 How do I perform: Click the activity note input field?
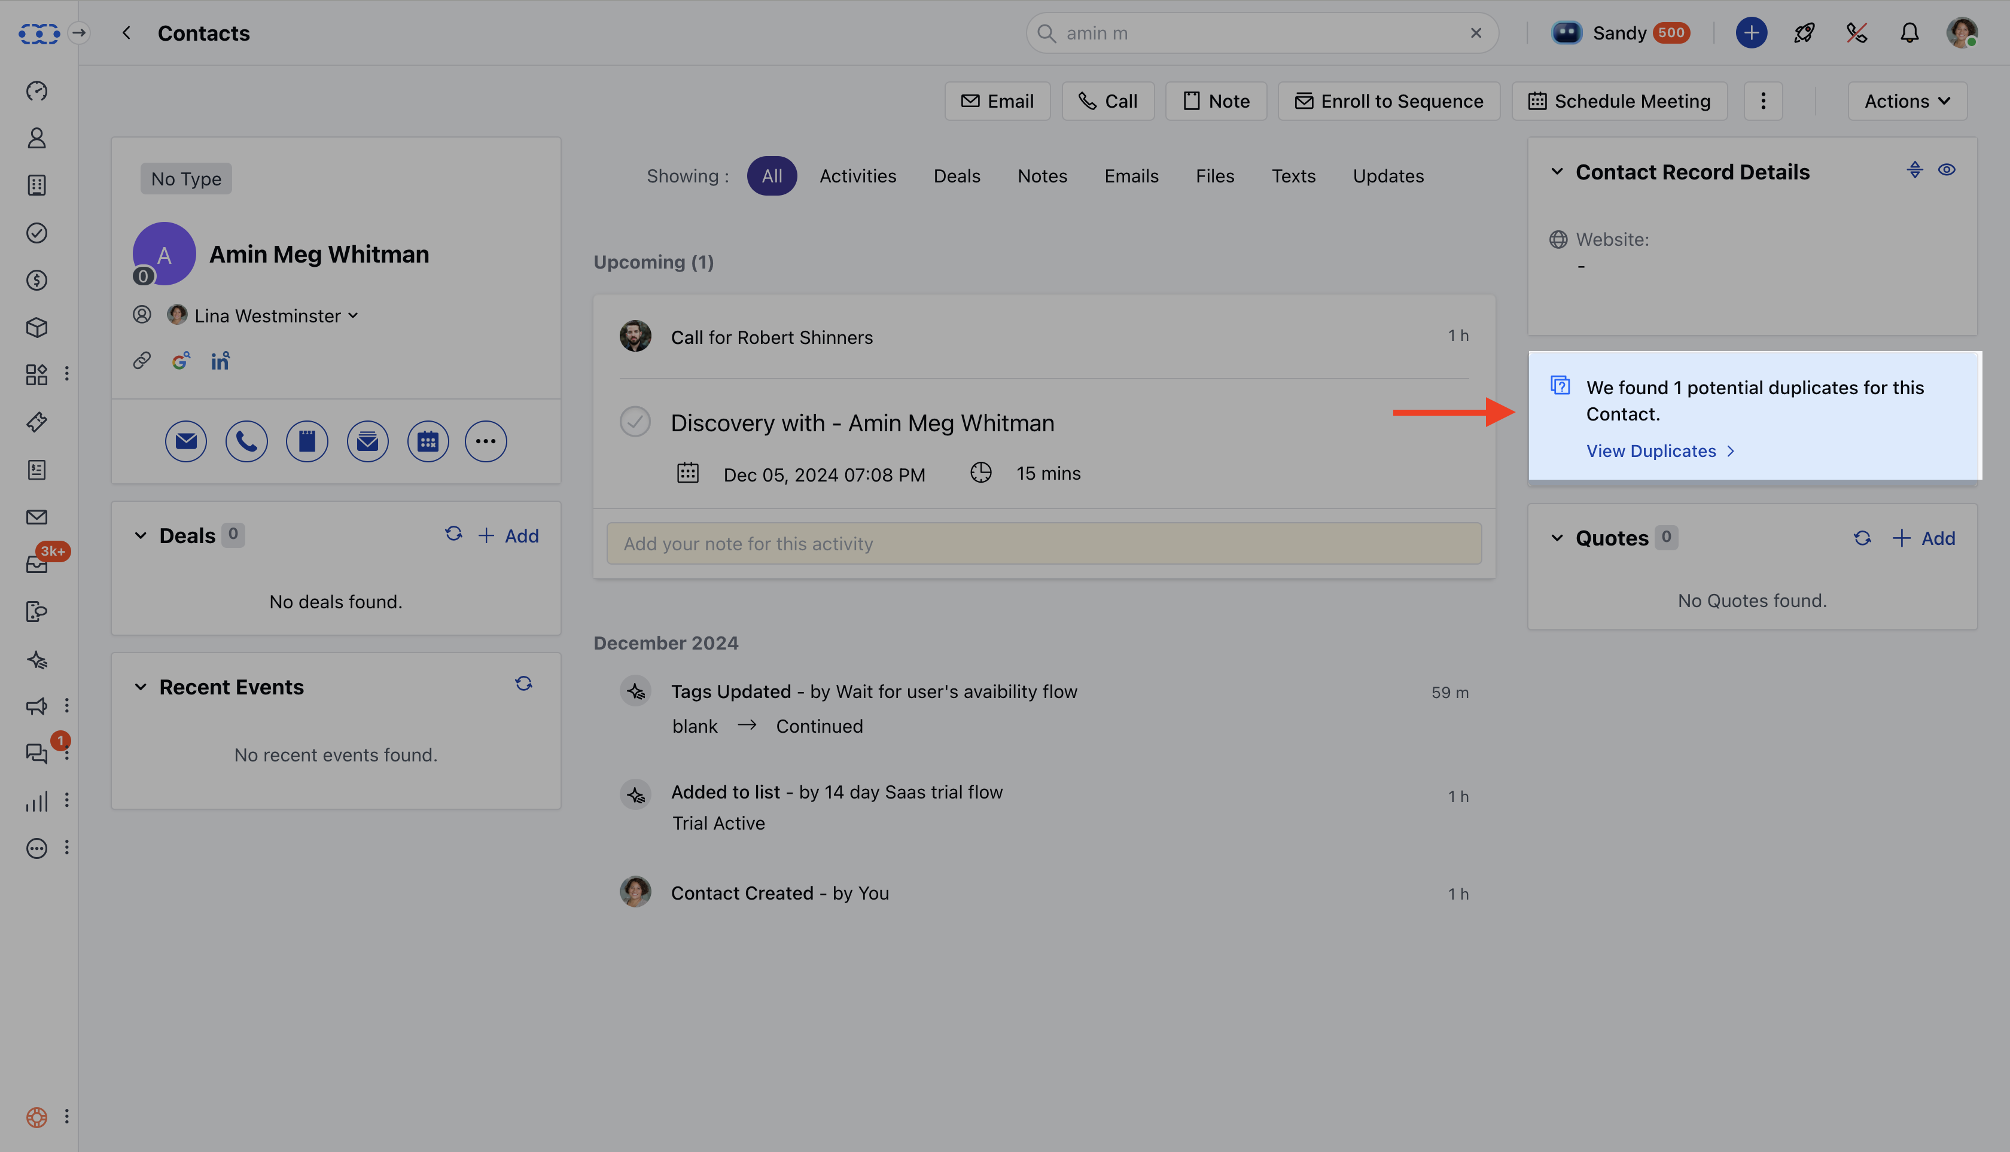[x=1043, y=544]
